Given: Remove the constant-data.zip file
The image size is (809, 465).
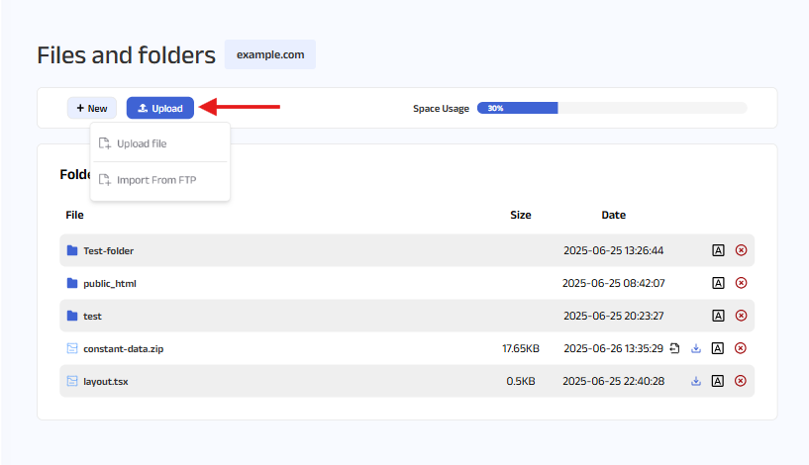Looking at the screenshot, I should coord(741,348).
